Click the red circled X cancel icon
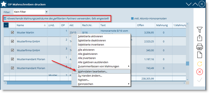The height and width of the screenshot is (93, 209). pyautogui.click(x=200, y=72)
